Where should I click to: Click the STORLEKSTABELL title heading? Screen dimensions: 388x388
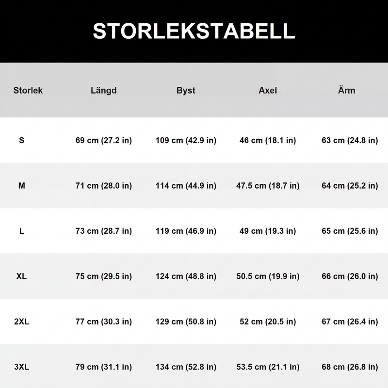[x=194, y=31]
